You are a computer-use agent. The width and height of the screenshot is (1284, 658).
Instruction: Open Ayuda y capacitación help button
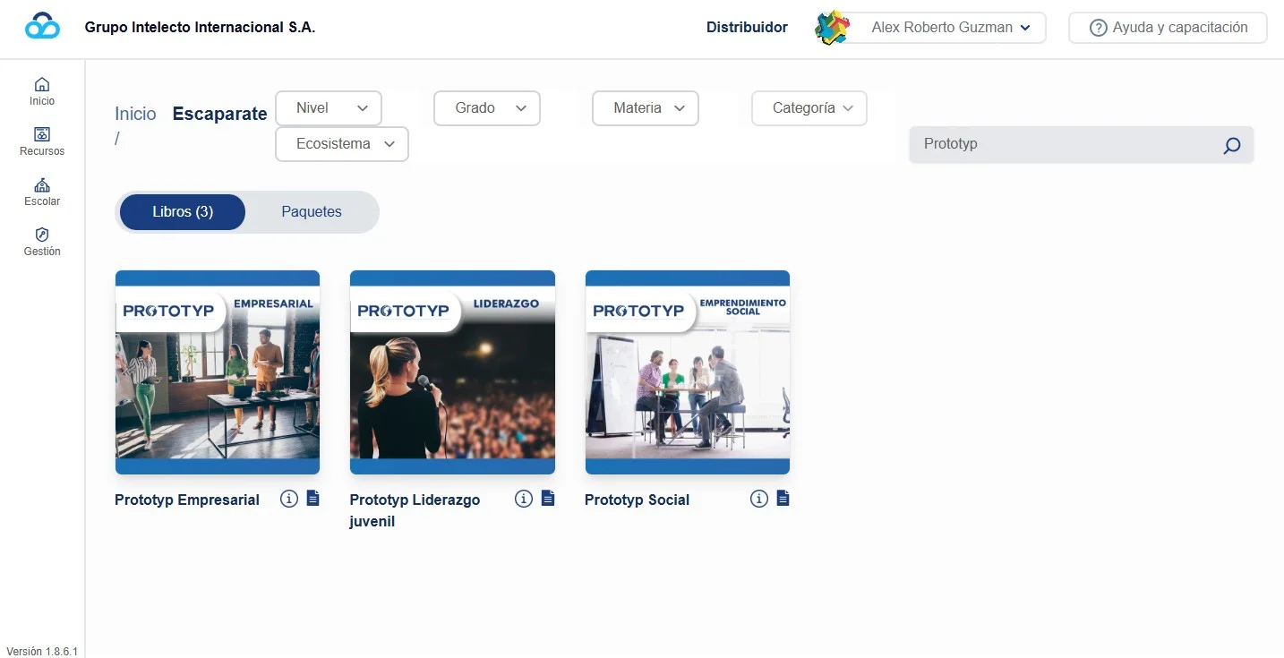click(1168, 28)
